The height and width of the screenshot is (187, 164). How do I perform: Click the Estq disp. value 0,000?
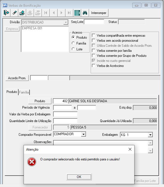click(x=145, y=108)
